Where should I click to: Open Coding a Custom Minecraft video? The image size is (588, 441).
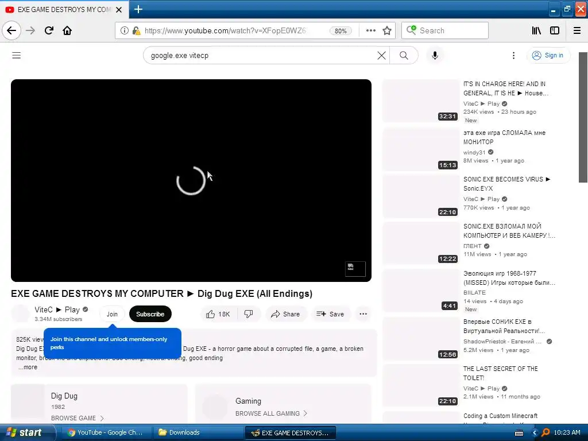[500, 416]
